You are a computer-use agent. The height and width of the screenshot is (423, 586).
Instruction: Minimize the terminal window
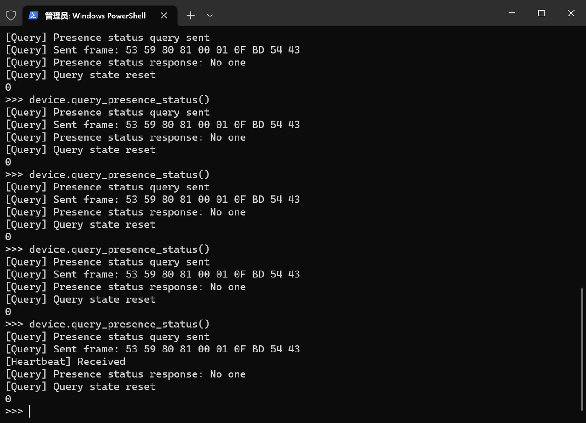[512, 13]
